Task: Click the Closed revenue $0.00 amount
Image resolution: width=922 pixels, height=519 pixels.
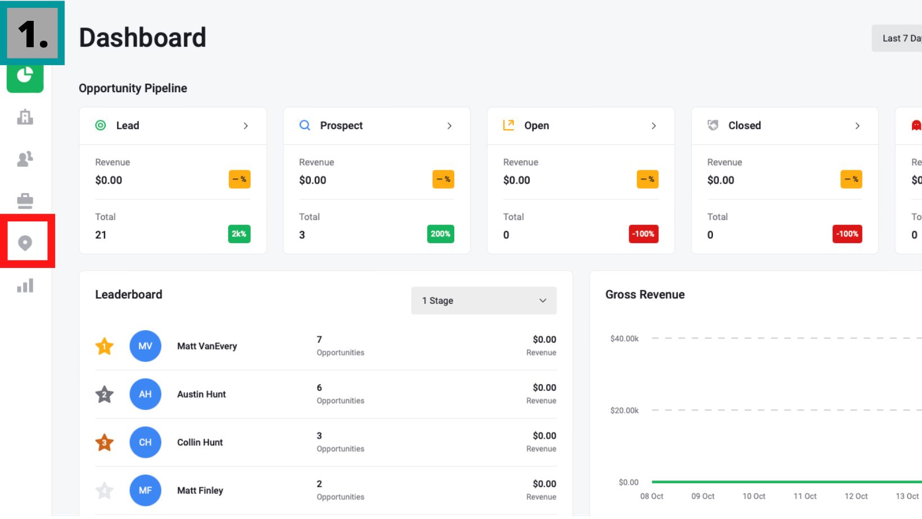Action: coord(721,180)
